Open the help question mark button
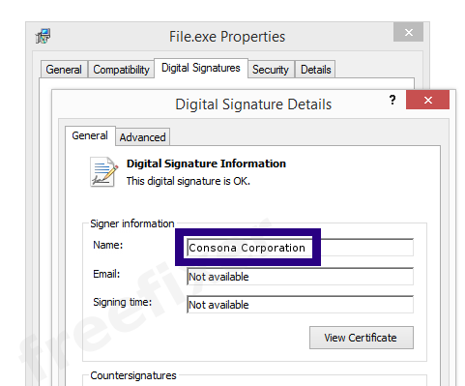The height and width of the screenshot is (386, 465). point(392,100)
